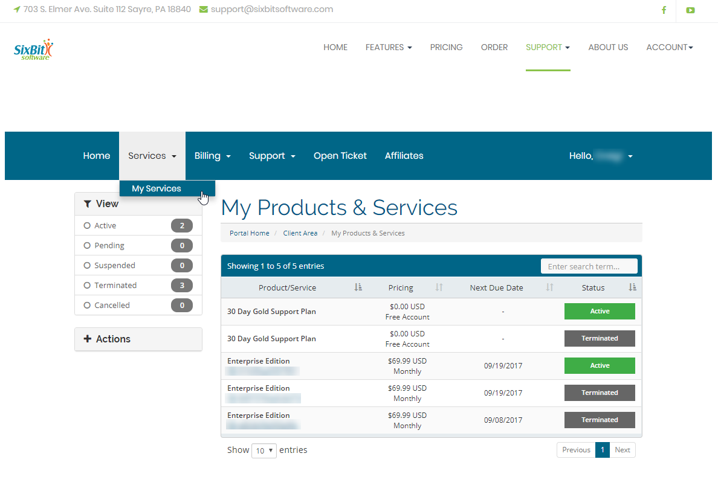
Task: Focus the Enter search term field
Action: click(589, 266)
